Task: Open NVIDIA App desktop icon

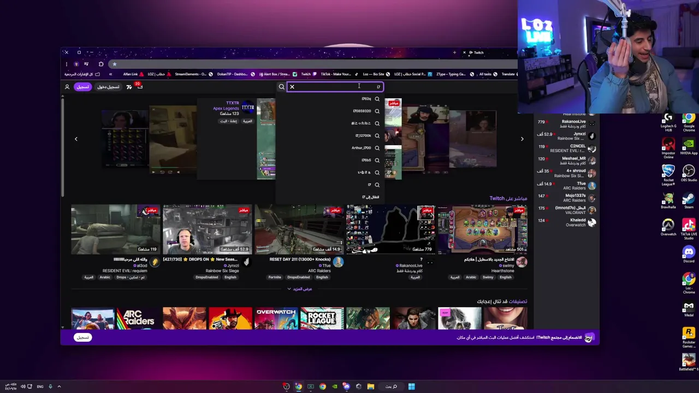Action: click(x=689, y=147)
